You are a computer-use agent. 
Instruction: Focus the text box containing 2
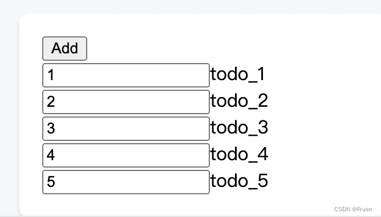click(x=126, y=102)
